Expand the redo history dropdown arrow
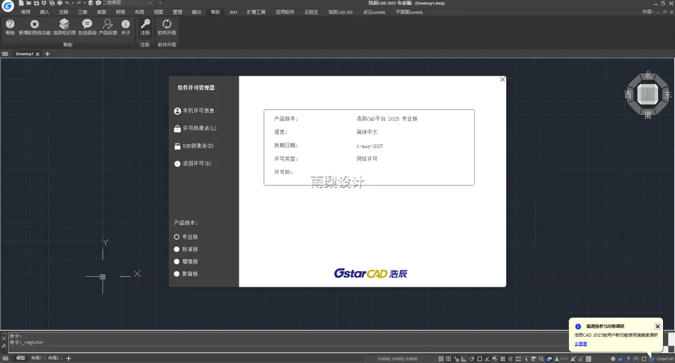 84,2
